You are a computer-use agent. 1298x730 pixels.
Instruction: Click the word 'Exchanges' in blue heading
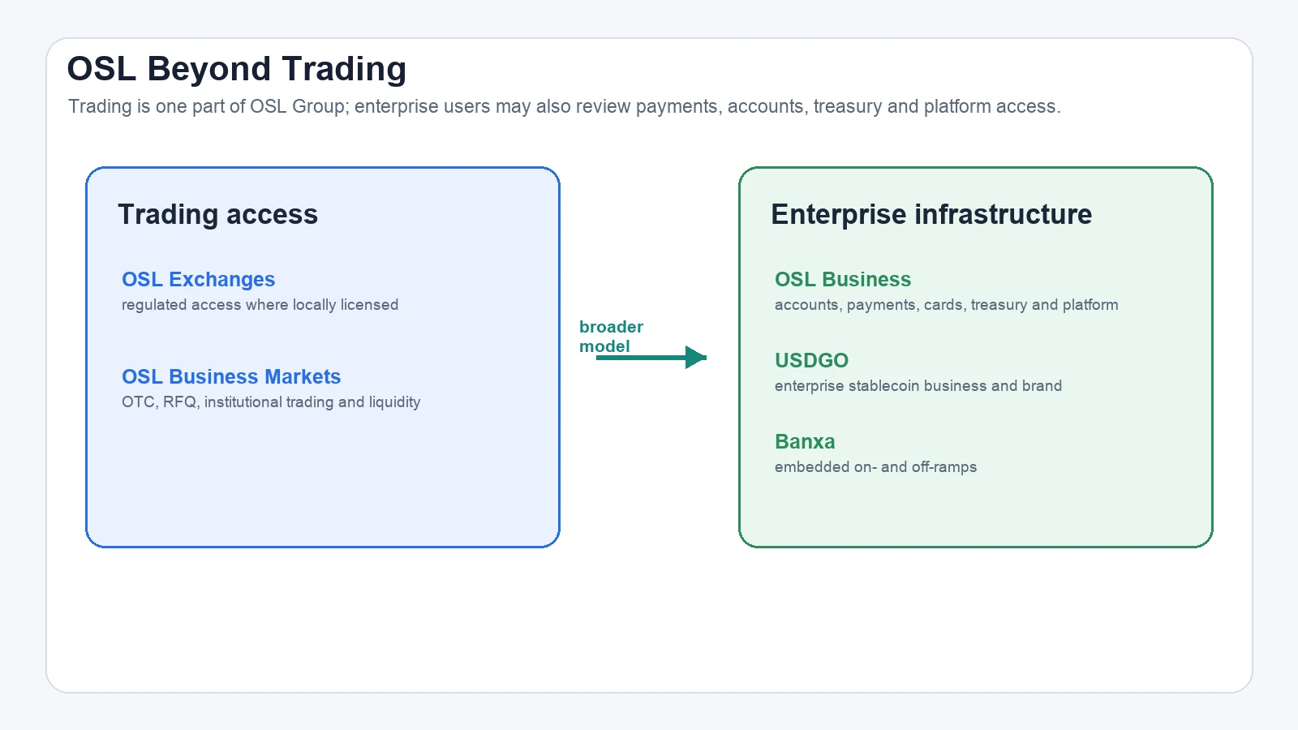click(x=221, y=279)
